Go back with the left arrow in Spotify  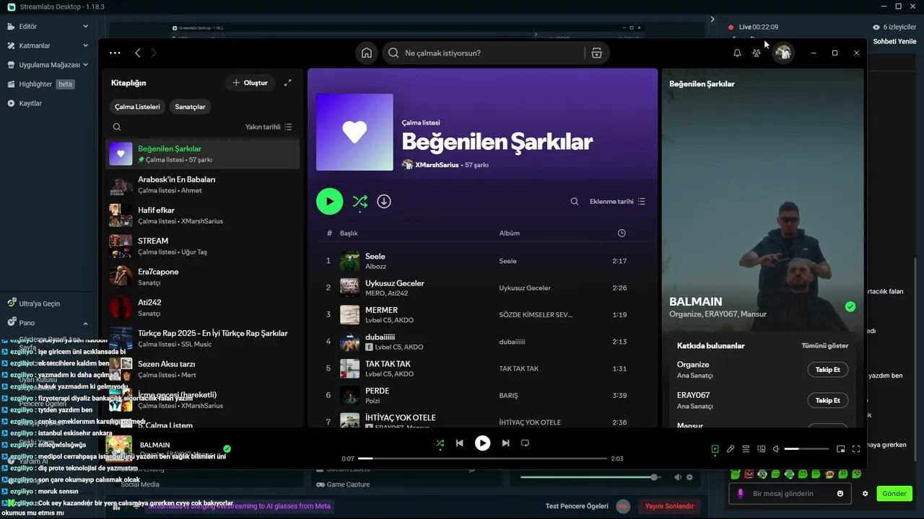click(138, 53)
